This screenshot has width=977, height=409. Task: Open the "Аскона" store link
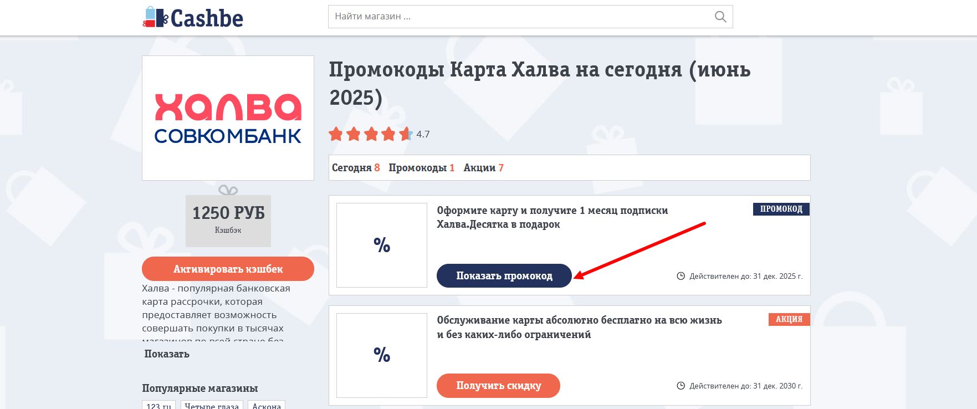coord(267,405)
